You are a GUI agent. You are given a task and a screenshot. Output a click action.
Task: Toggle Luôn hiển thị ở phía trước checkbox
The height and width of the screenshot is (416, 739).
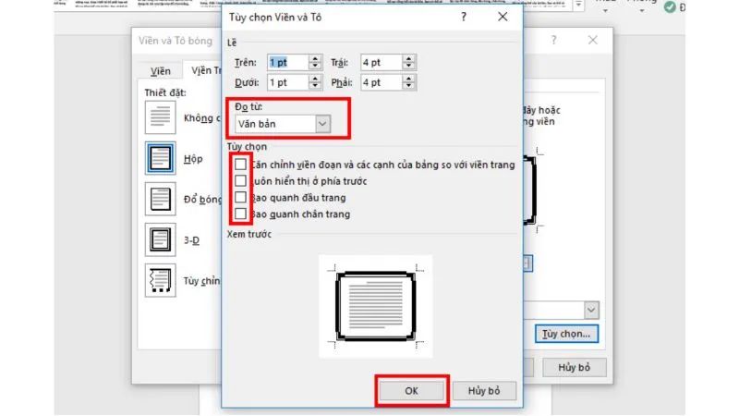(240, 180)
